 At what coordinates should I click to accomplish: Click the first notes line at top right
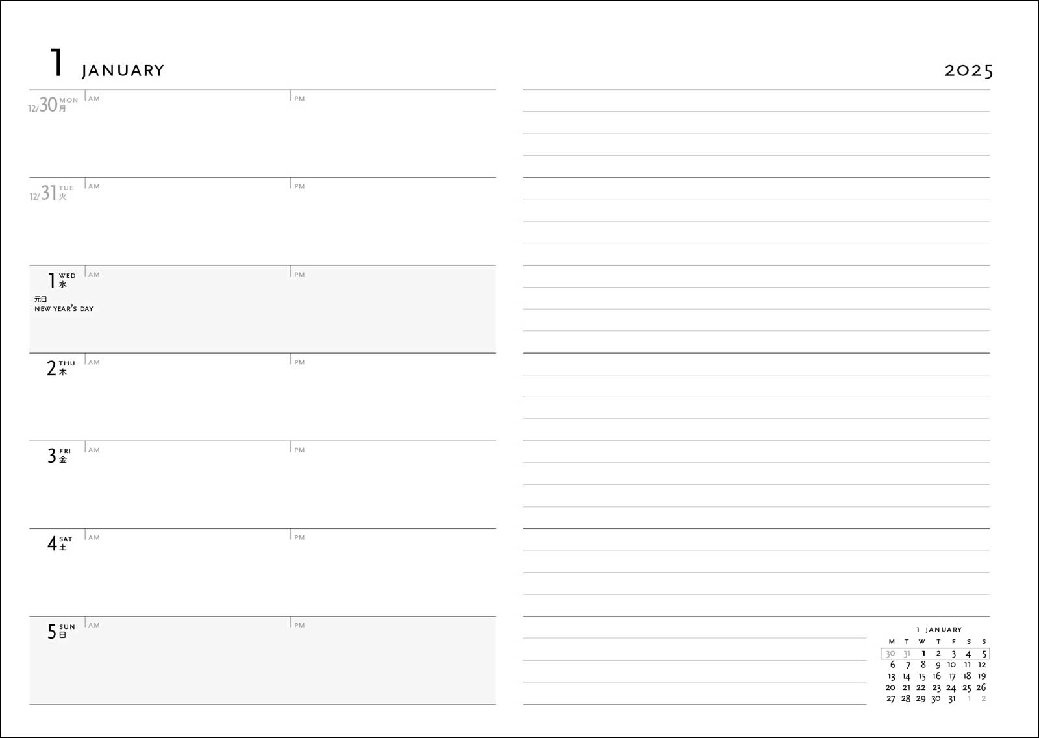757,101
